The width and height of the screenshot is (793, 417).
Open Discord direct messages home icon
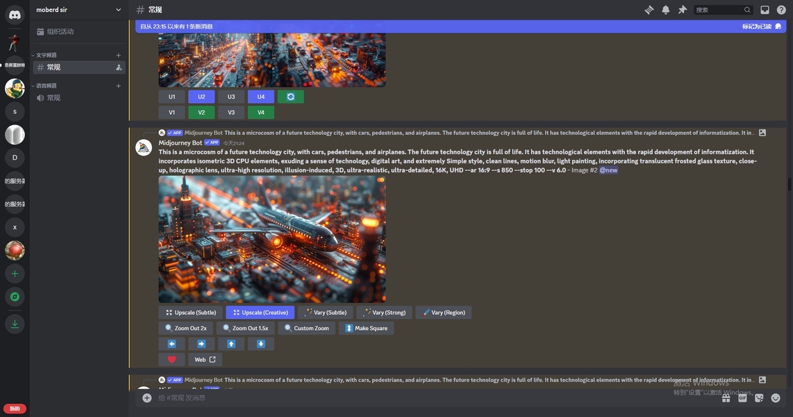coord(15,15)
